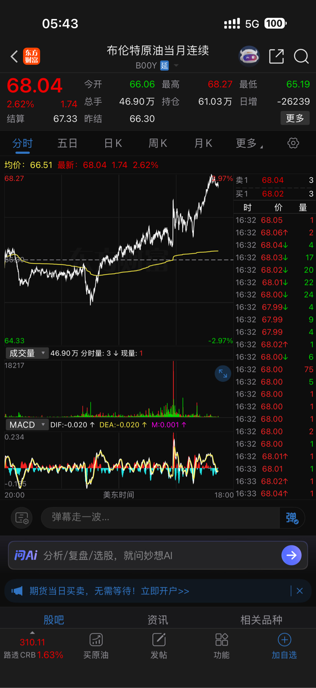The image size is (316, 688).
Task: Open the 买原油 trade icon
Action: (96, 646)
